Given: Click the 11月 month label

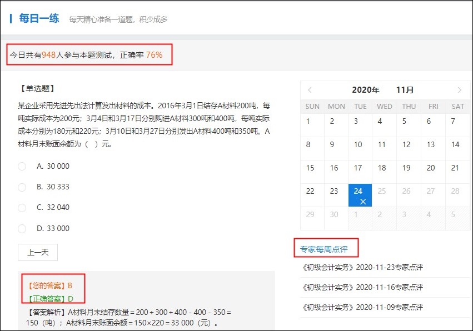Looking at the screenshot, I should pos(405,89).
